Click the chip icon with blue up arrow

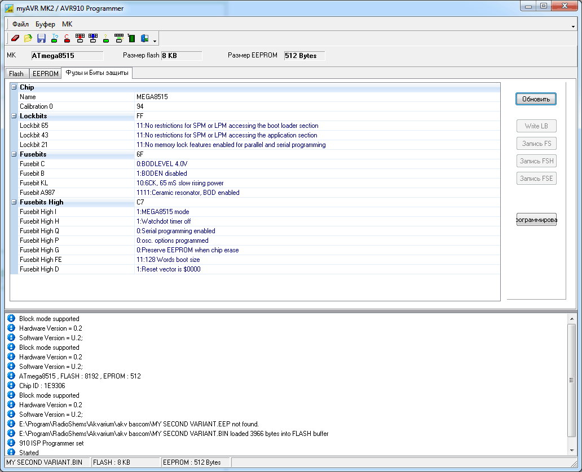coord(93,38)
